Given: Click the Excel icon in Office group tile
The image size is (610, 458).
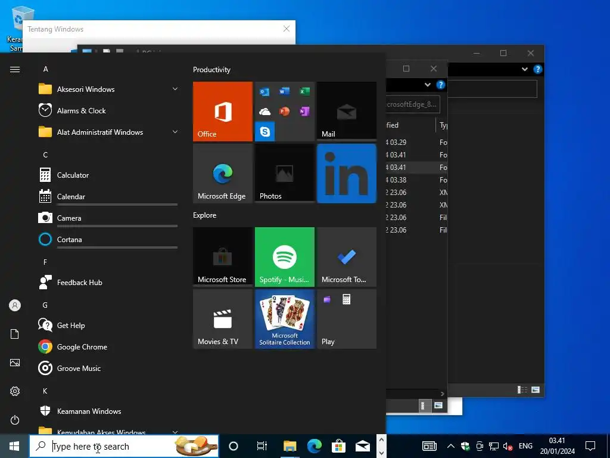Looking at the screenshot, I should pos(304,91).
